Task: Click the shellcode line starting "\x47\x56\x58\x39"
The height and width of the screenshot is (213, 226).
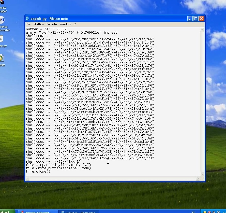Action: [x=90, y=102]
